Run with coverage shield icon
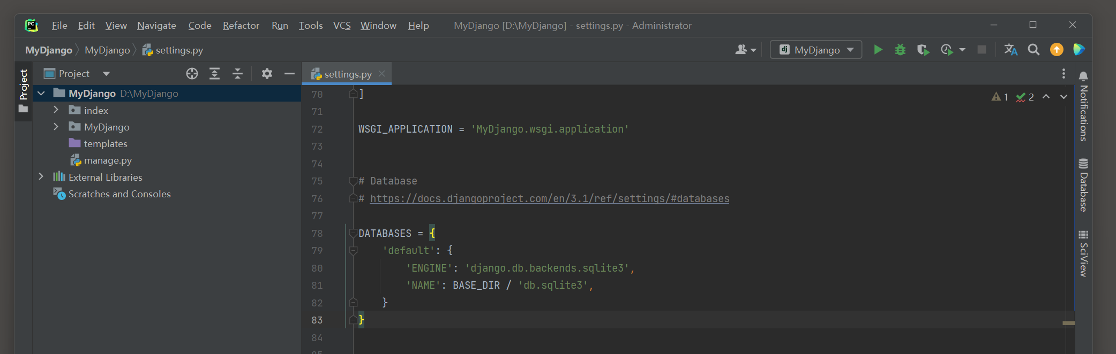 pos(923,50)
